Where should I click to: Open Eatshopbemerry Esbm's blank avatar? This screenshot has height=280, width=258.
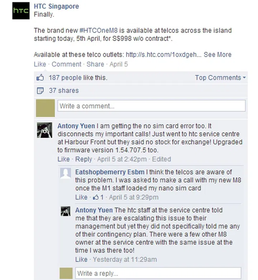[66, 173]
